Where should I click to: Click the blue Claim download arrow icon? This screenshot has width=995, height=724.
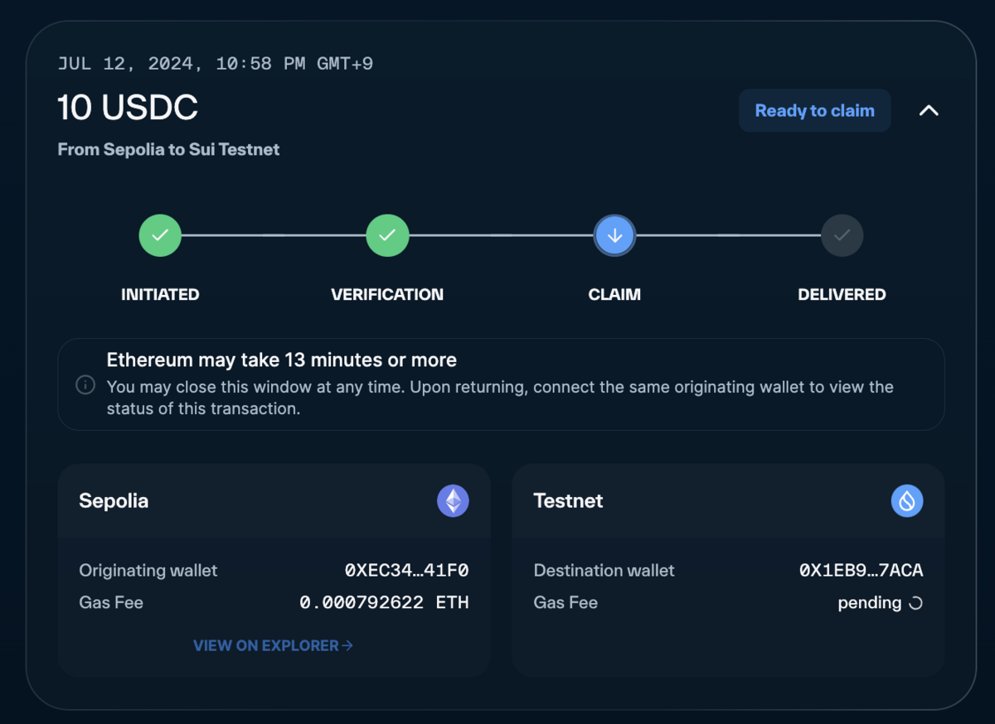614,235
